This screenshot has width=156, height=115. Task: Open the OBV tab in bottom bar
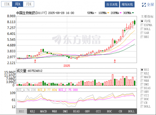click(x=87, y=111)
